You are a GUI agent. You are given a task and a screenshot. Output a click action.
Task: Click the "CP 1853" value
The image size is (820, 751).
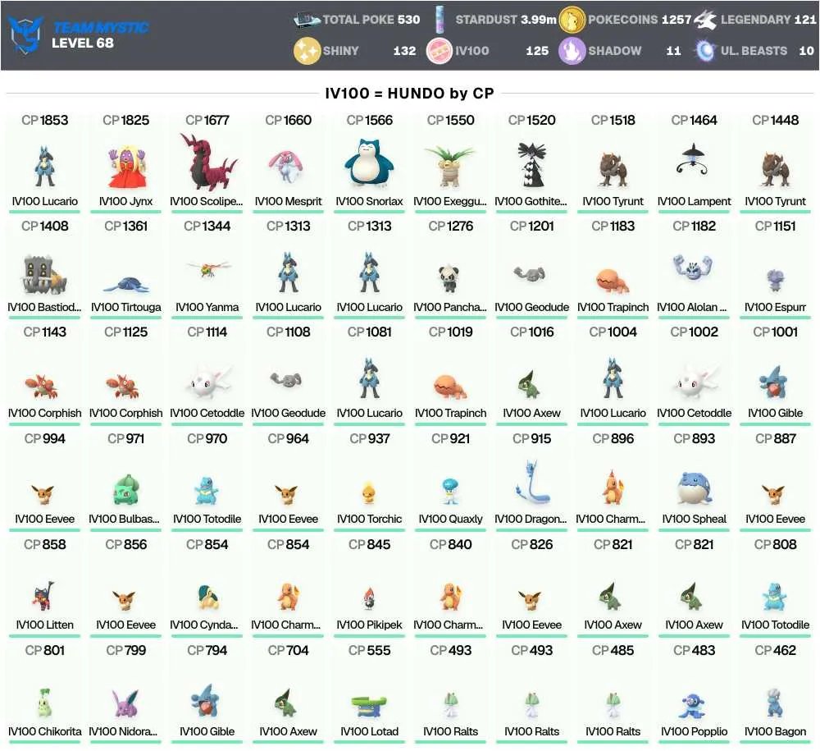coord(45,120)
